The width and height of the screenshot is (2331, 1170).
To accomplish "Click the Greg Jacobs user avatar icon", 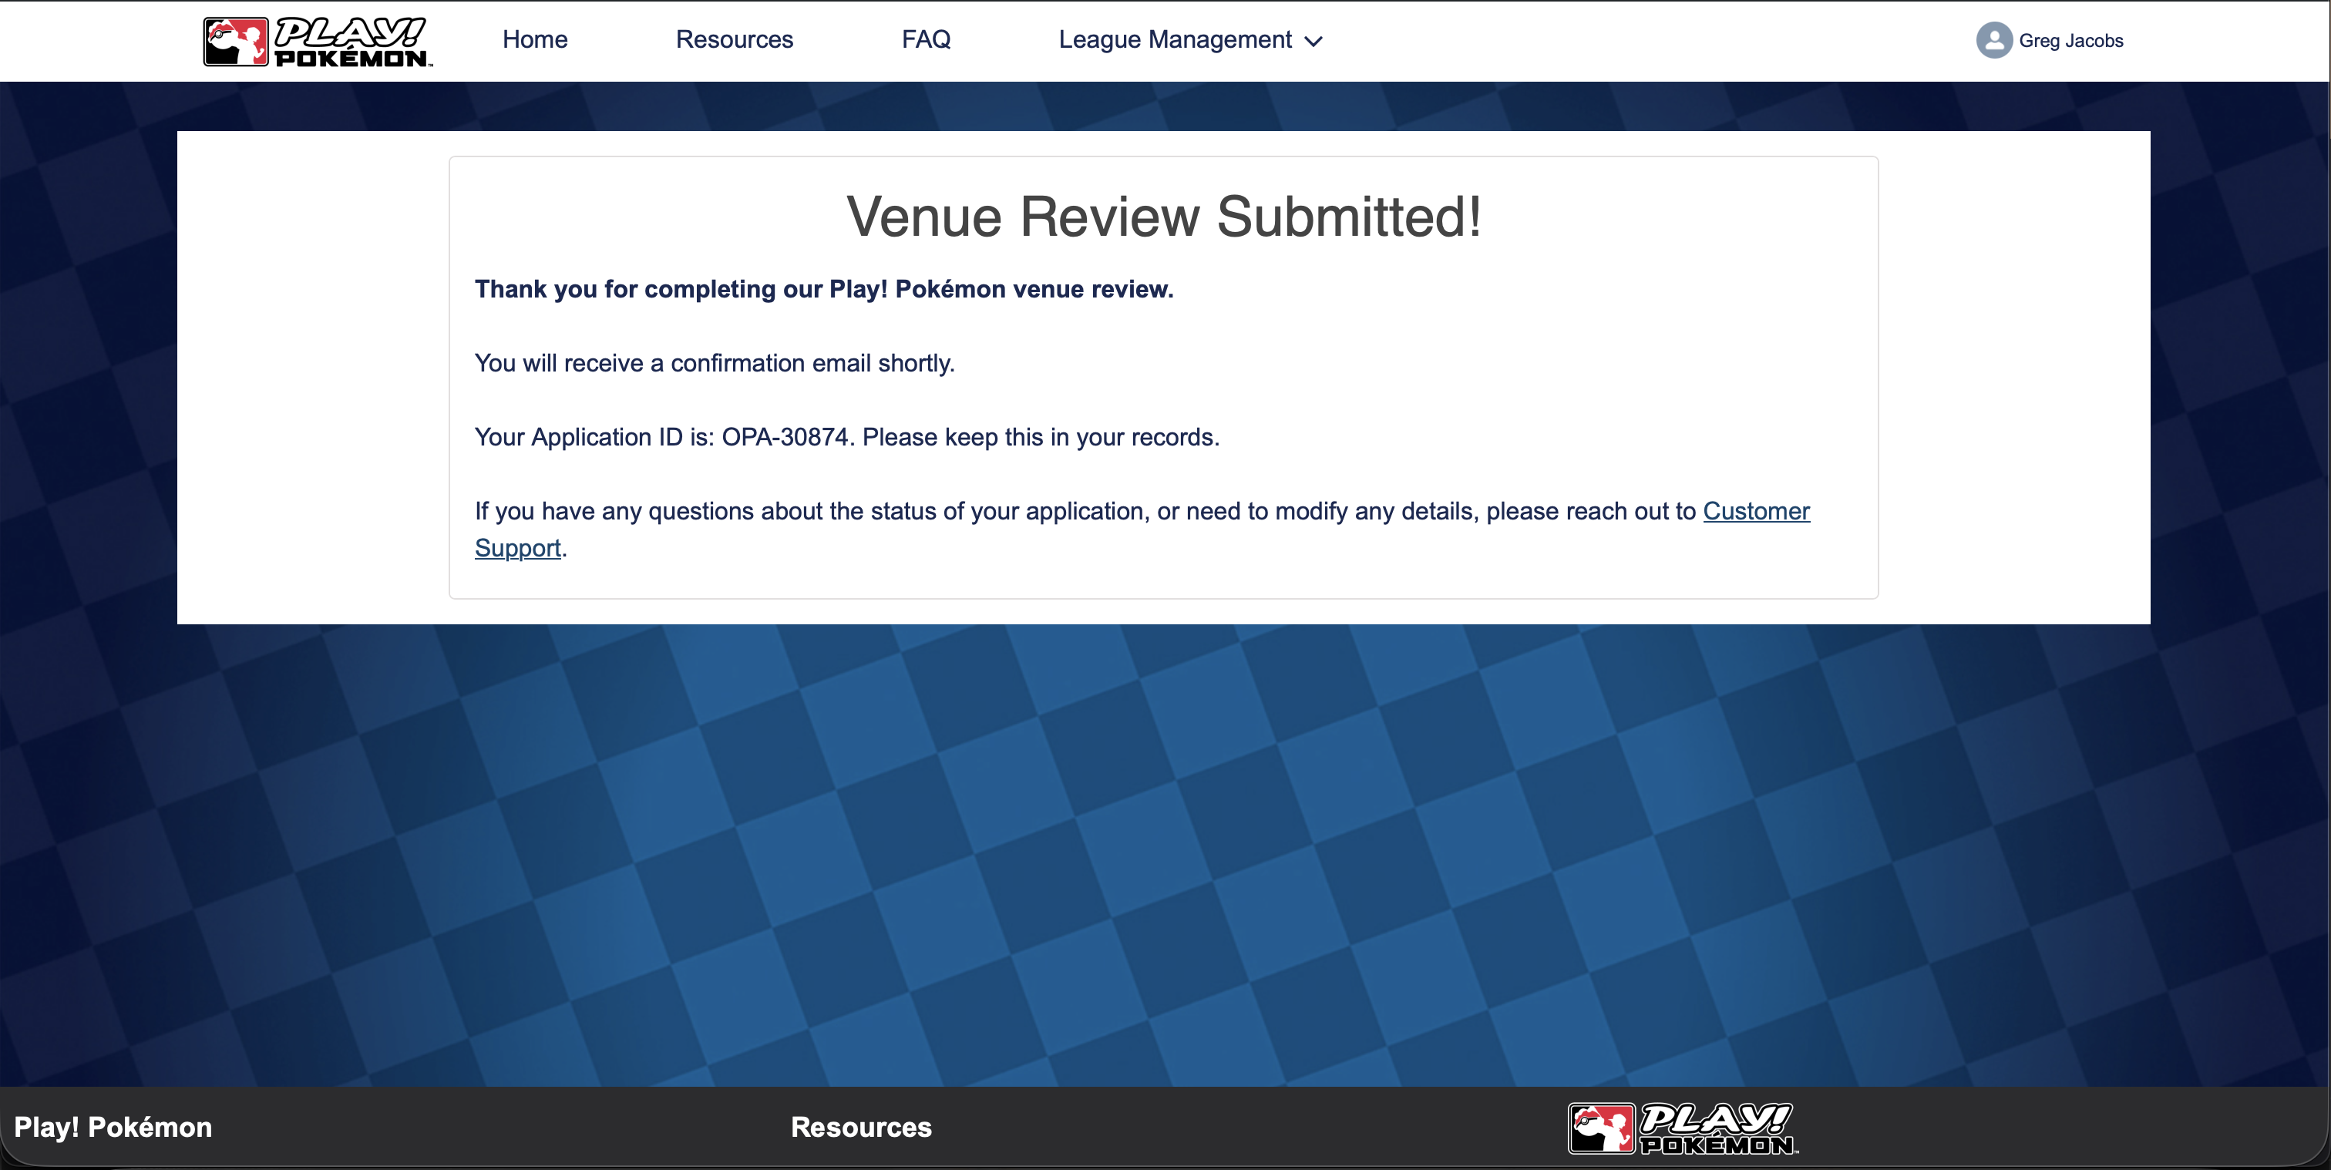I will [1993, 41].
